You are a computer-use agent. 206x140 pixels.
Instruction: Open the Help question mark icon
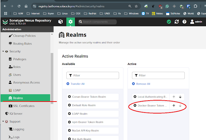[184, 22]
